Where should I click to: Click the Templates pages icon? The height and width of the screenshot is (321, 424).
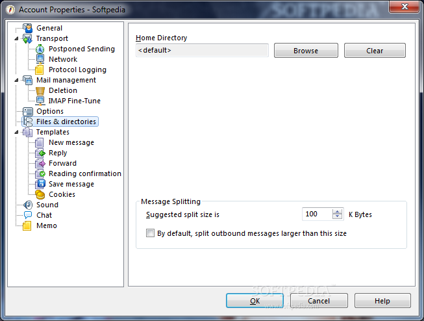point(27,132)
